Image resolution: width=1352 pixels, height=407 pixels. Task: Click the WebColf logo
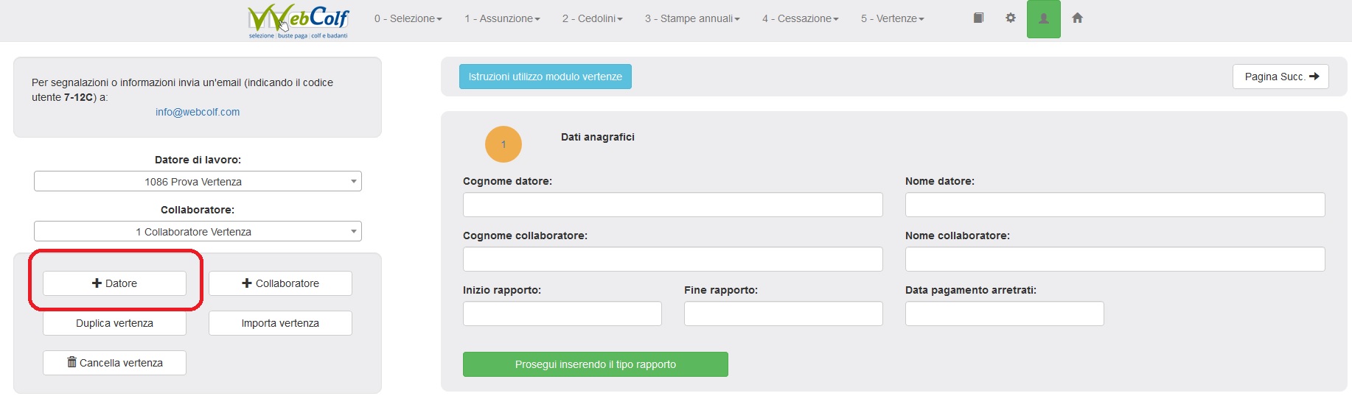[299, 21]
